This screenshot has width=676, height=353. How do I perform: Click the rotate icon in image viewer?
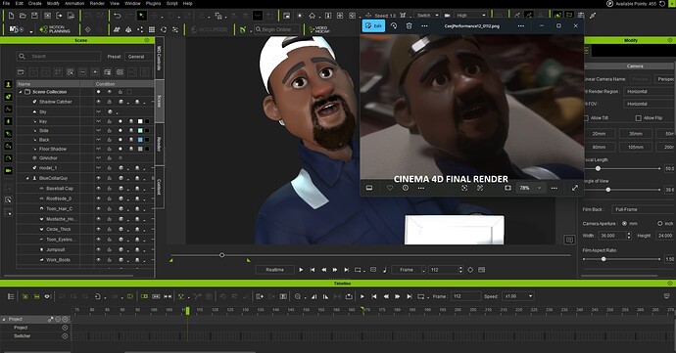(394, 25)
